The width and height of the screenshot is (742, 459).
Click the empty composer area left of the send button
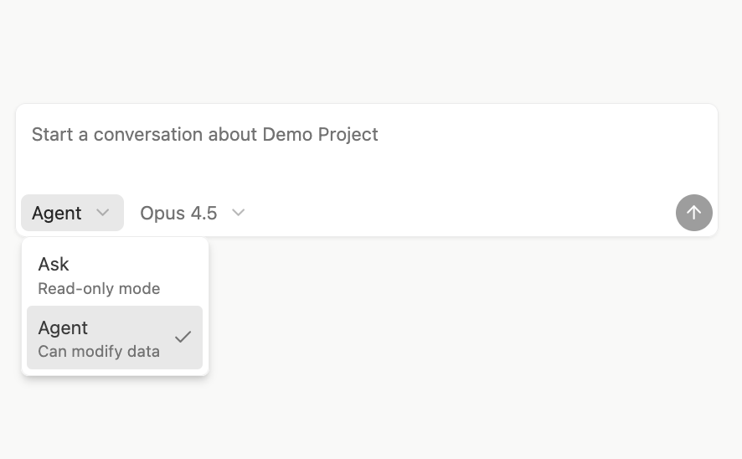tap(461, 213)
